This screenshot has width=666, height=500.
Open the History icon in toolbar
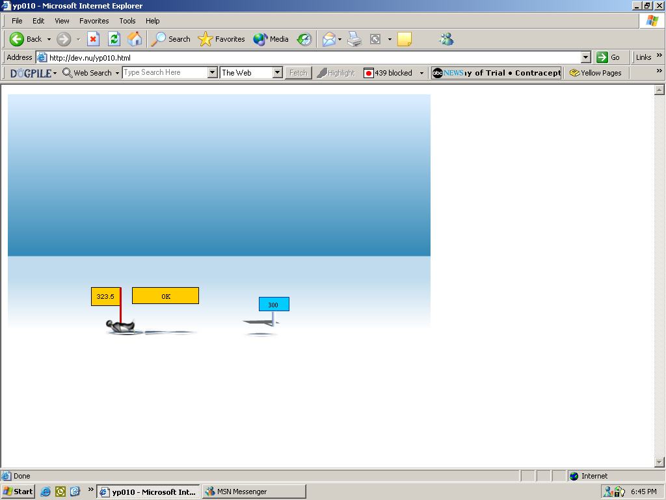[304, 39]
